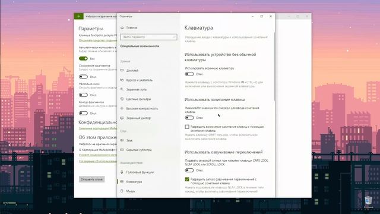This screenshot has height=214, width=380.
Task: Close the front Параметры window
Action: pyautogui.click(x=271, y=16)
